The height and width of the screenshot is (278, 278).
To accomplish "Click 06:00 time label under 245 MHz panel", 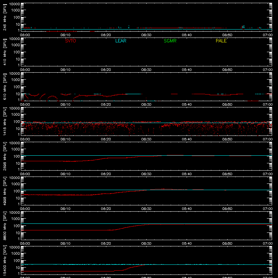I will 25,35.
